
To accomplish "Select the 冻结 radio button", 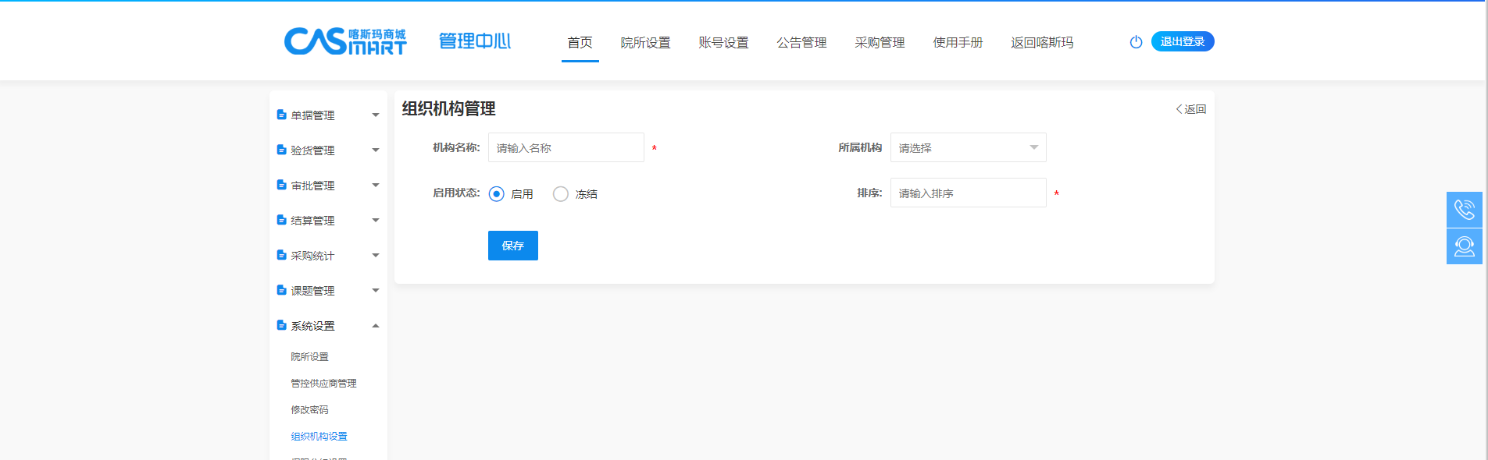I will (x=560, y=194).
